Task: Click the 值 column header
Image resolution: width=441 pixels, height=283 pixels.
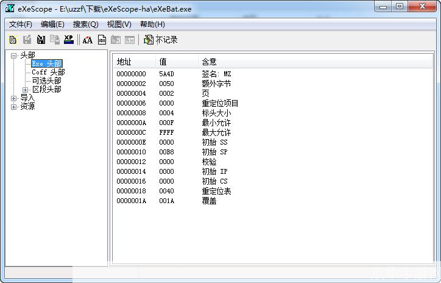Action: 177,62
